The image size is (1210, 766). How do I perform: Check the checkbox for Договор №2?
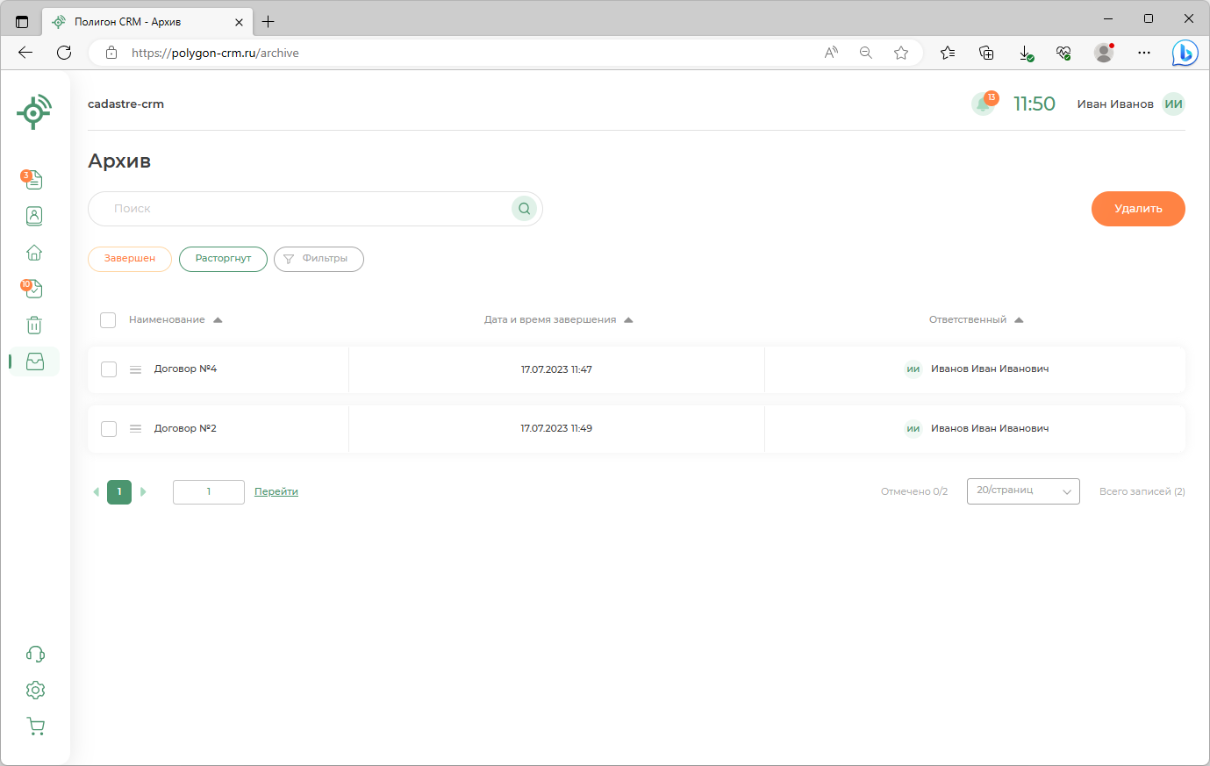[x=109, y=429]
